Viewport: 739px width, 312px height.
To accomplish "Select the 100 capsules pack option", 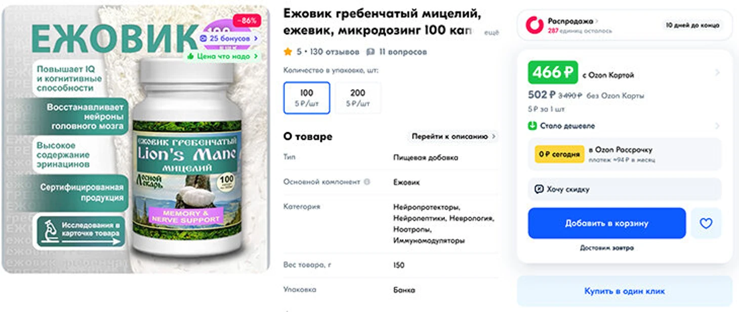I will pos(307,98).
